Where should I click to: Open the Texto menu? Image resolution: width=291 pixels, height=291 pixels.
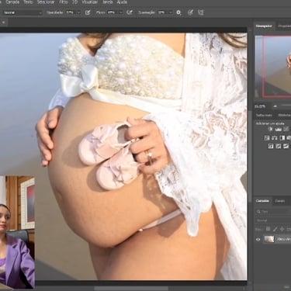tap(28, 2)
